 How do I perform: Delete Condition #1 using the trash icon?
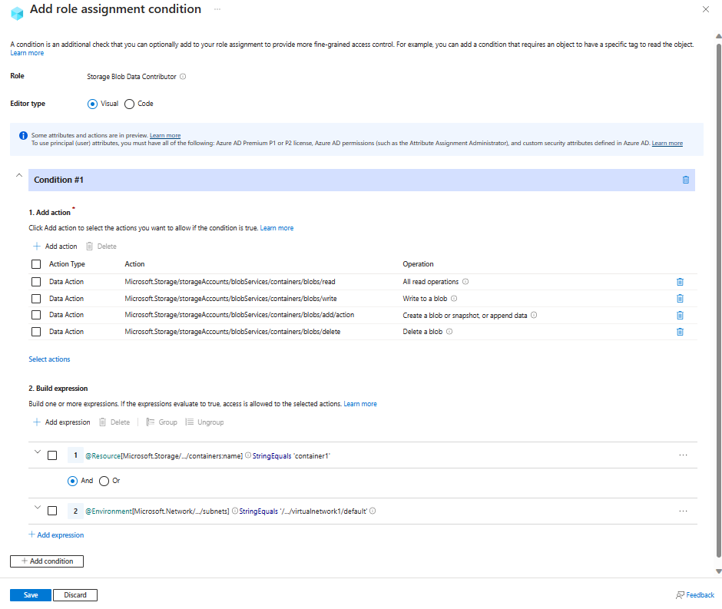click(686, 179)
